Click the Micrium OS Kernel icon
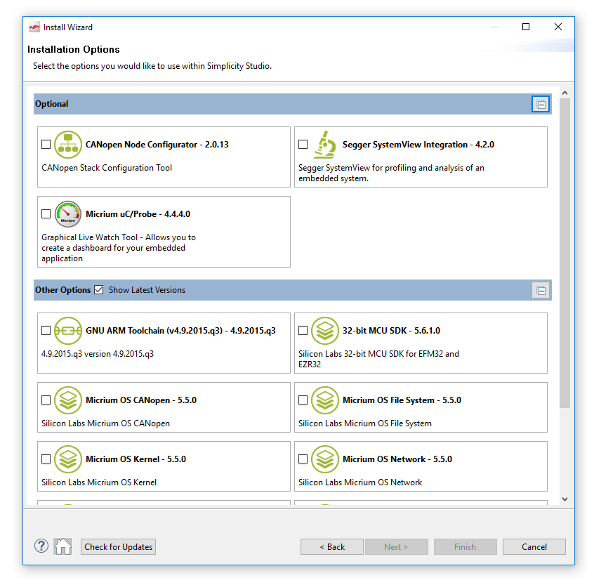Viewport: 594px width, 585px height. click(x=68, y=459)
